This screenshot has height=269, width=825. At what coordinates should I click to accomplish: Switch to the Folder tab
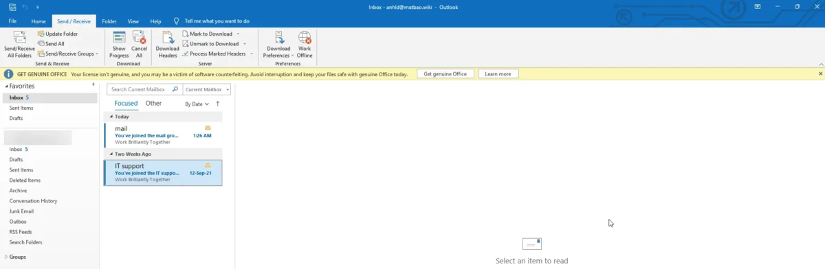click(x=109, y=21)
